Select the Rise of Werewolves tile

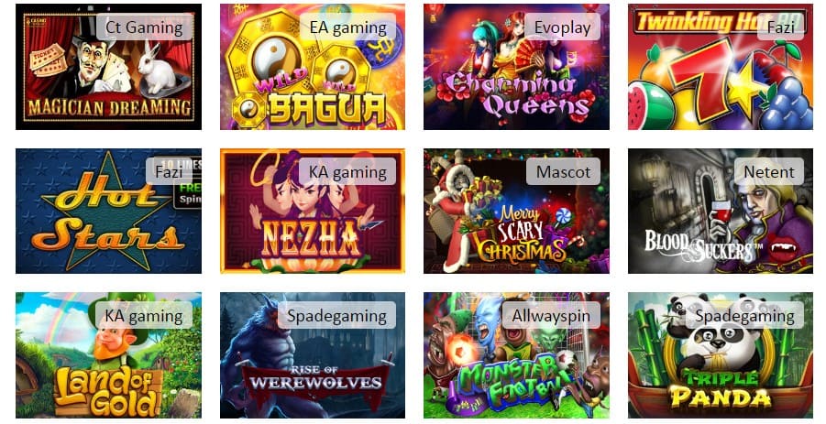[313, 355]
